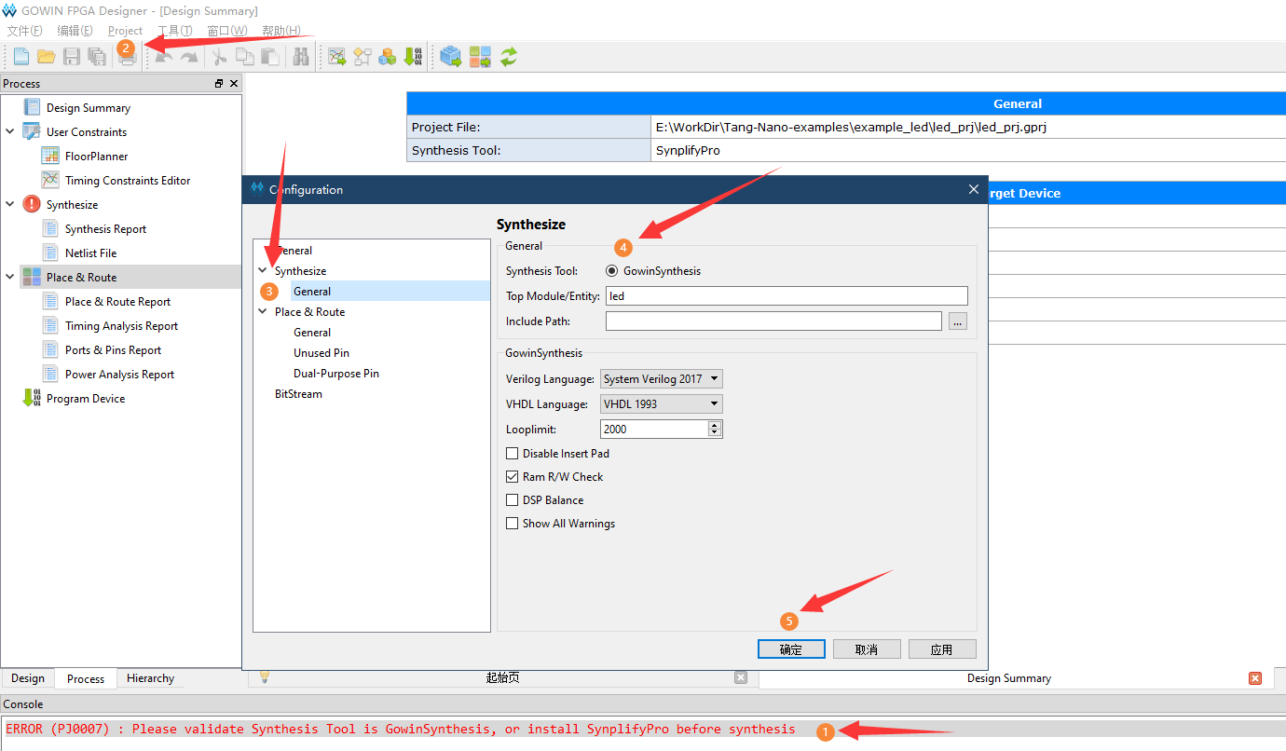
Task: Select Unused Pin in Configuration tree
Action: [x=321, y=353]
